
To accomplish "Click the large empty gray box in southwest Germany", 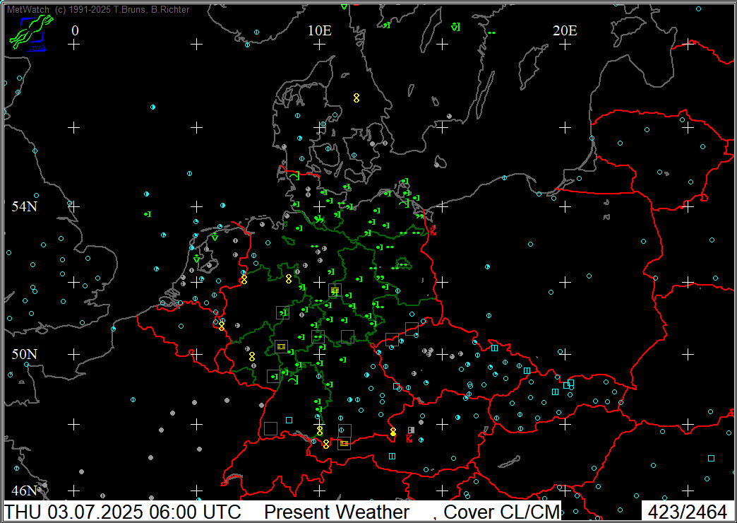I will [x=270, y=428].
